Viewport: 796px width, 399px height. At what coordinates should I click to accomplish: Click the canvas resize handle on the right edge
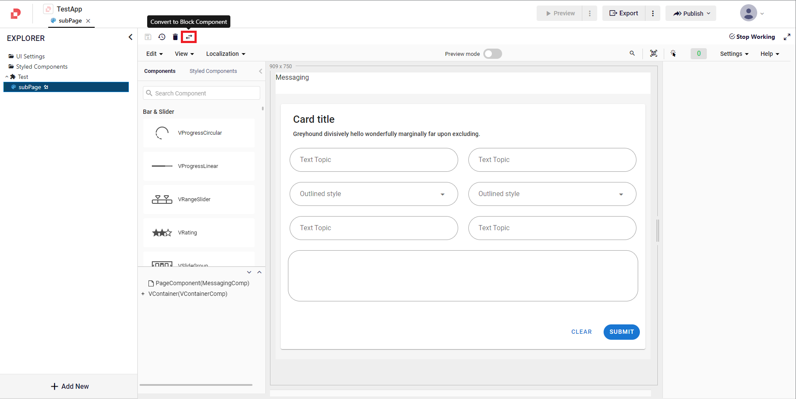[658, 231]
